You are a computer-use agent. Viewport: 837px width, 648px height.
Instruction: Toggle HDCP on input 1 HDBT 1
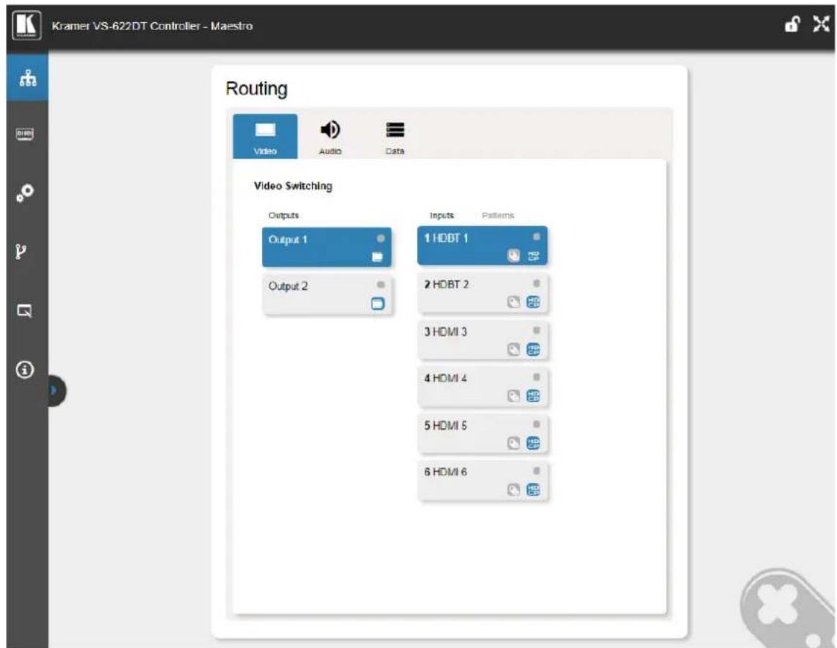tap(533, 256)
